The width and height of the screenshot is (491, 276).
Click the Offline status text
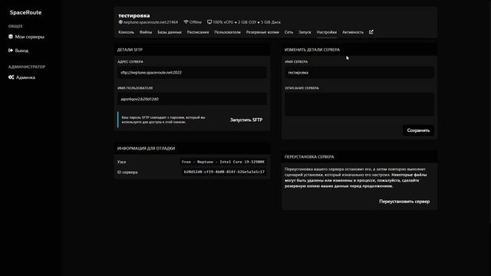point(196,22)
